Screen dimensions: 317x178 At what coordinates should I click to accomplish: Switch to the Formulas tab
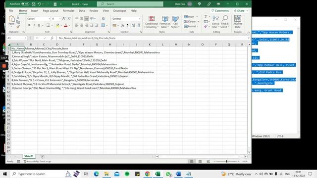coord(68,11)
